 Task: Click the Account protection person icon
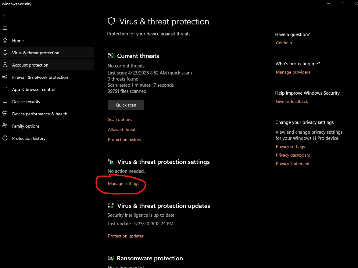click(5, 65)
